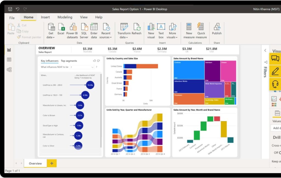This screenshot has width=281, height=178.
Task: Publish the report
Action: click(217, 30)
